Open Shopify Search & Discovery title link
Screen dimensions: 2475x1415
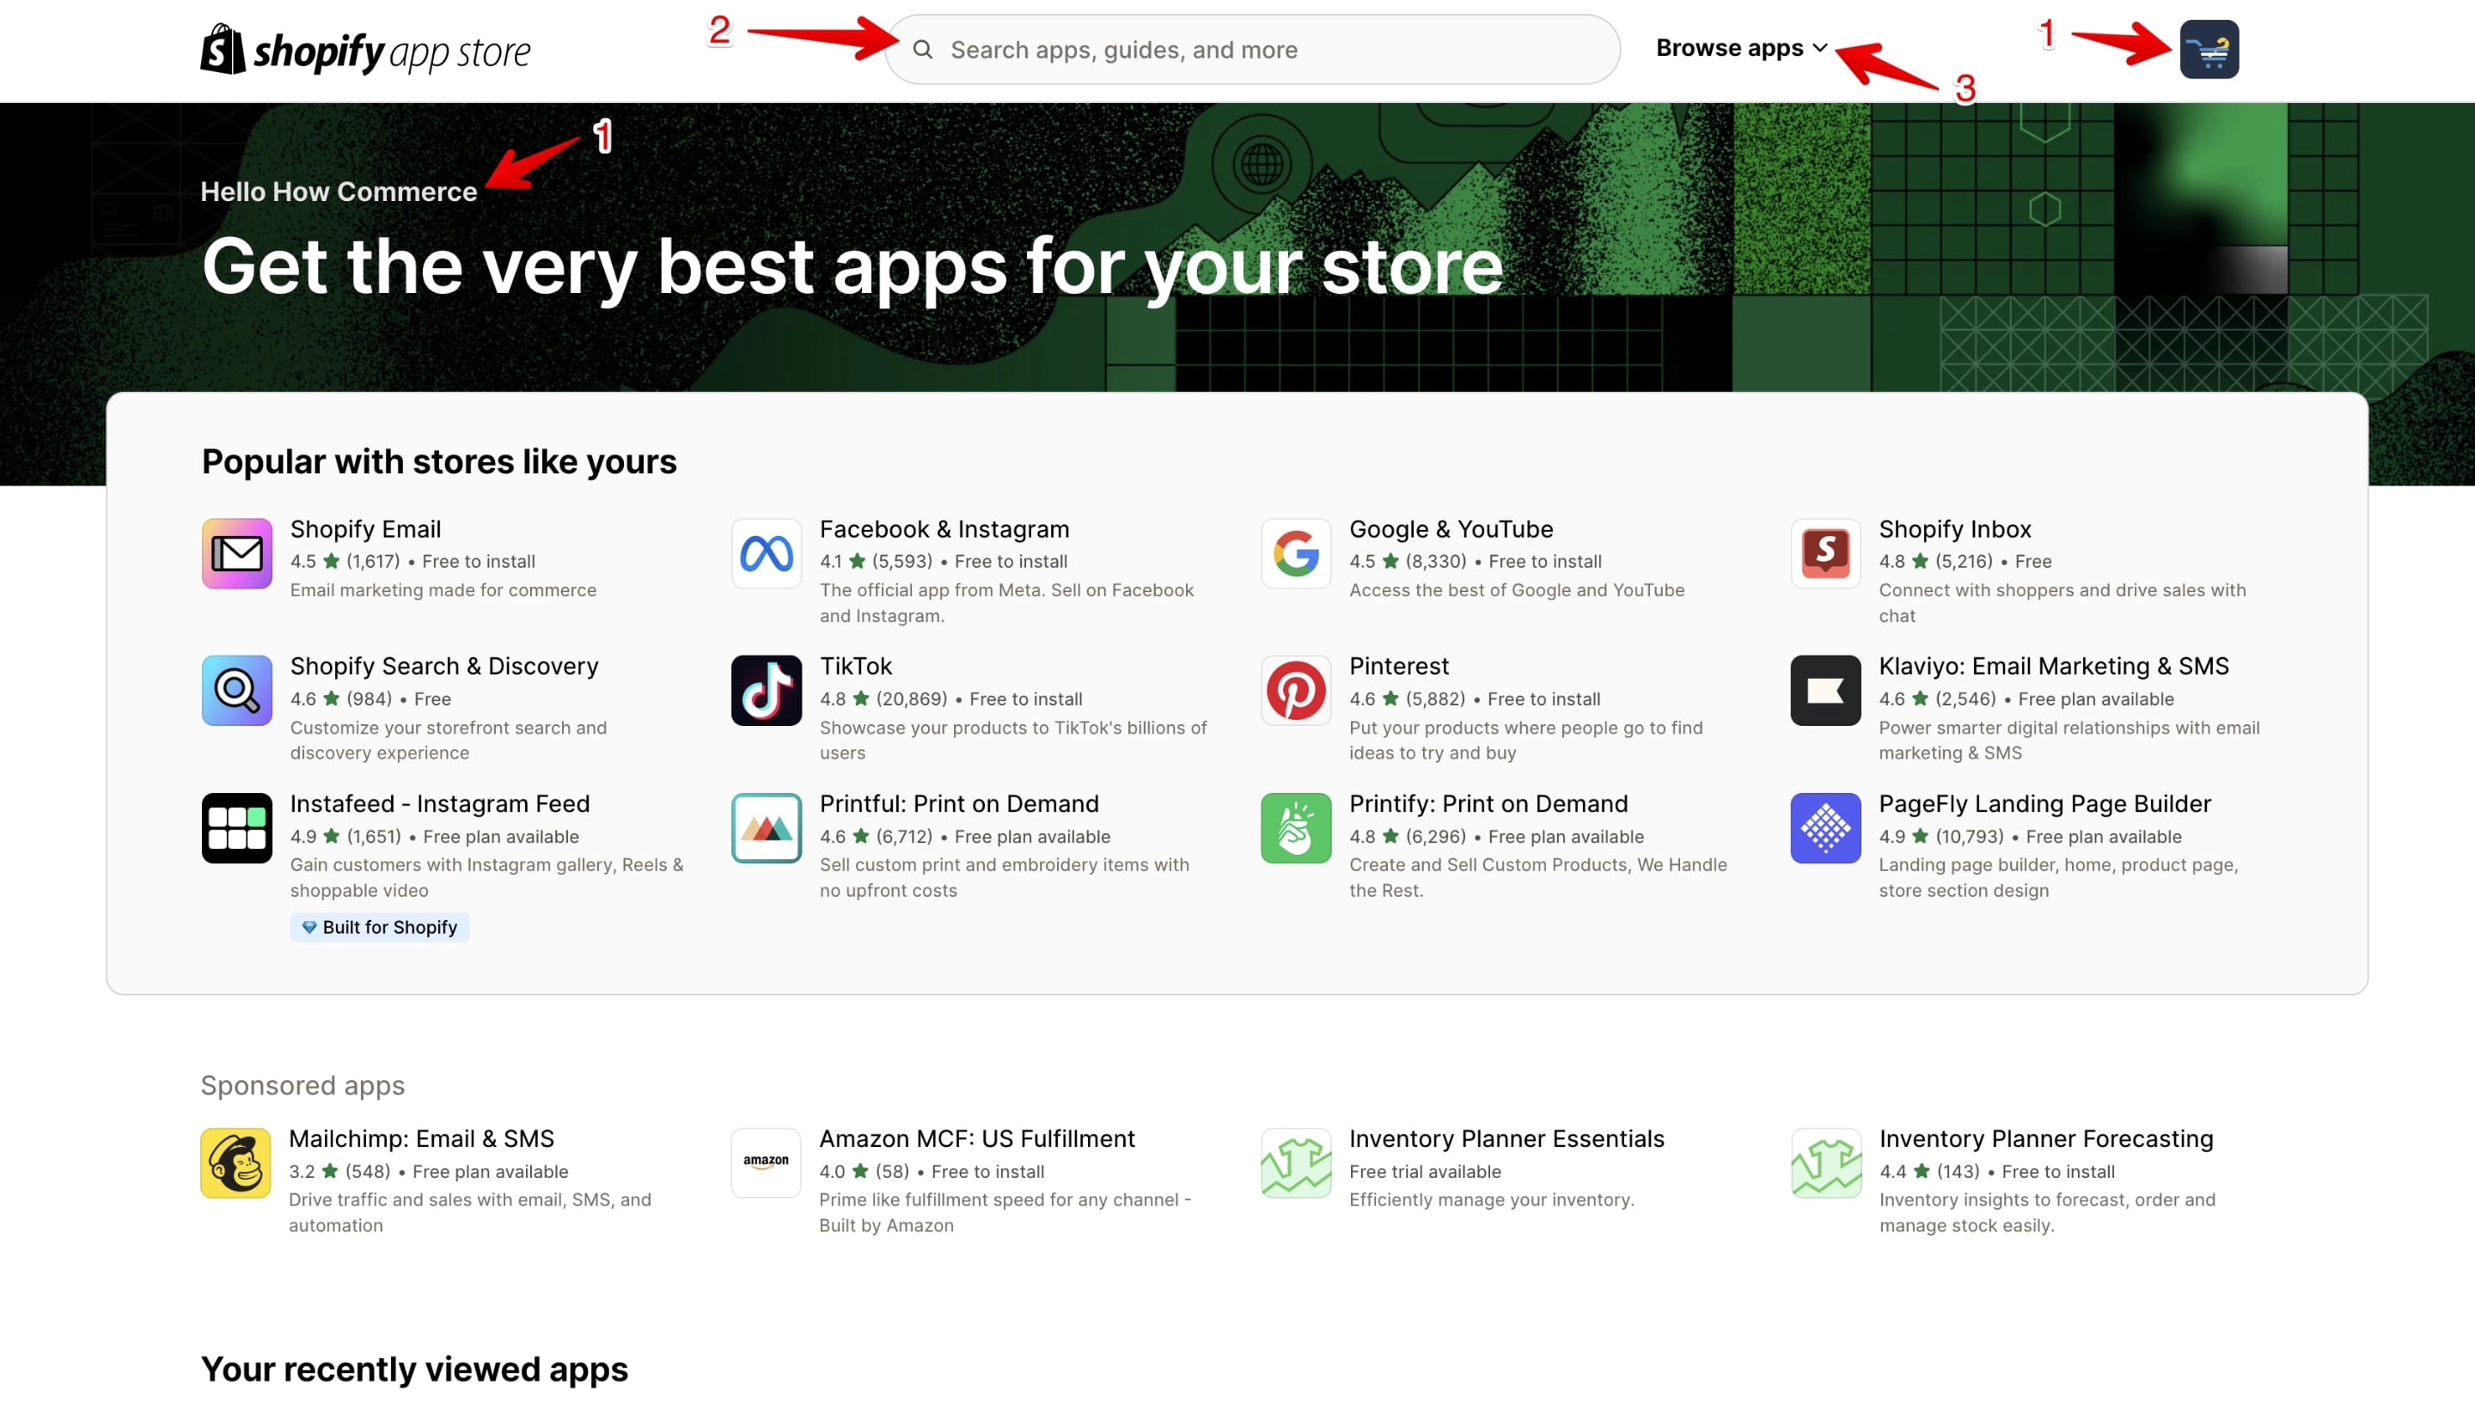(x=444, y=666)
